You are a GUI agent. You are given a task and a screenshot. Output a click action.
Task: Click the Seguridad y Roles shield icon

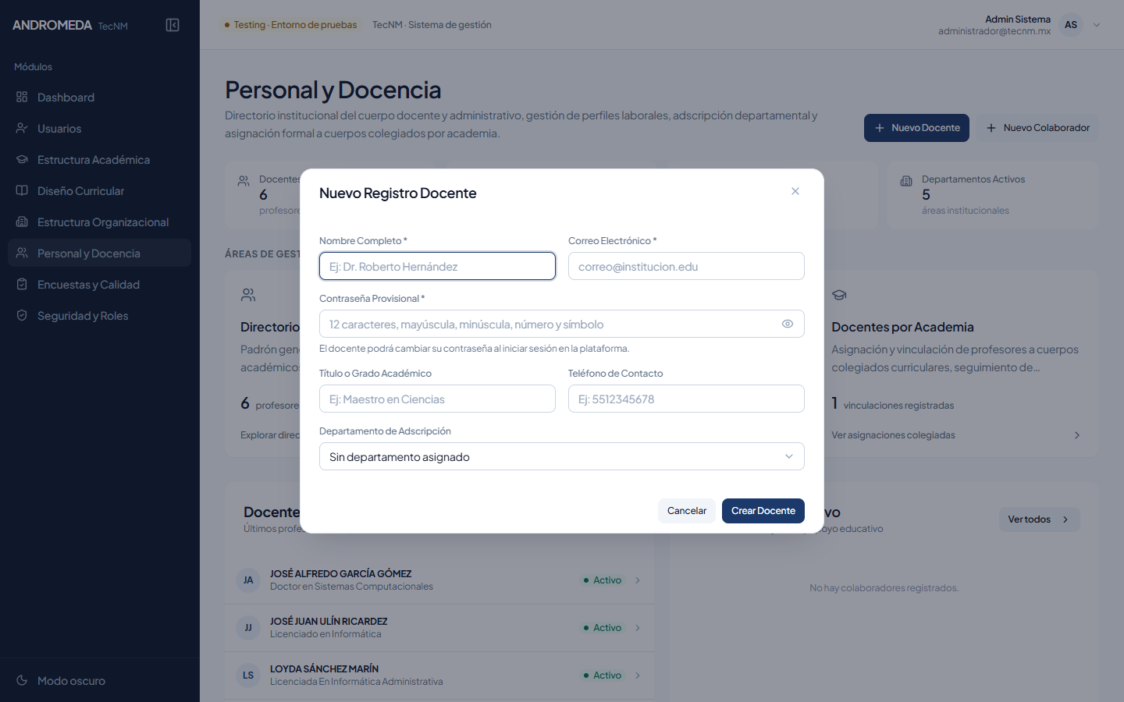(22, 315)
